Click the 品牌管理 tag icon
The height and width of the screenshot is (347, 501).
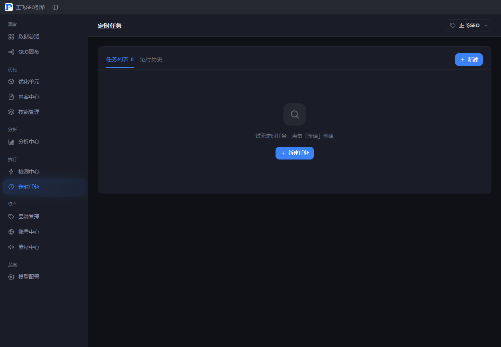pos(11,217)
